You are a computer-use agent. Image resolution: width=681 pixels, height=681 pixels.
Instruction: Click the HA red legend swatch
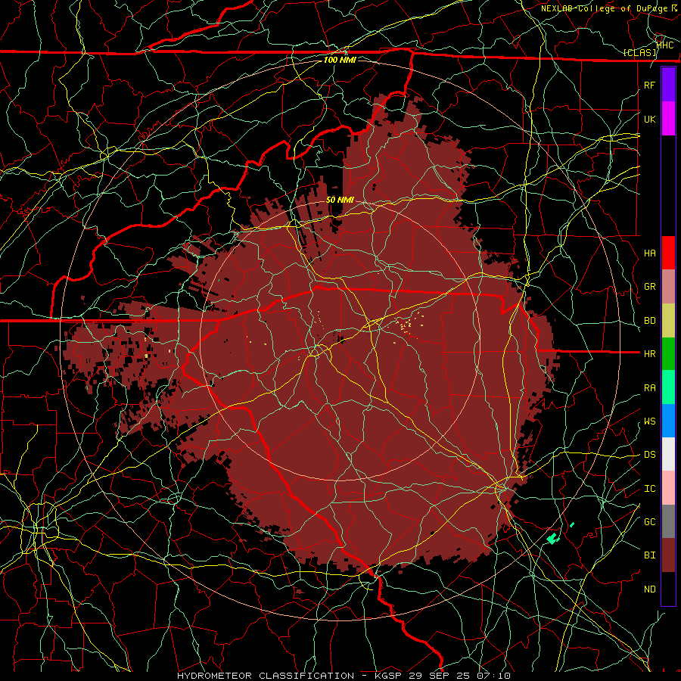[x=668, y=253]
